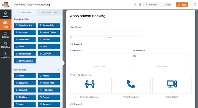
Task: Open the grid menu icon in header
Action: click(x=140, y=5)
